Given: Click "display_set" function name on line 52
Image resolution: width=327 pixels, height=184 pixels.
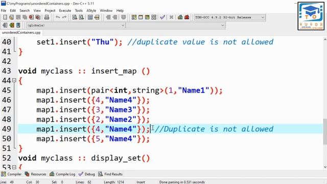Looking at the screenshot, I should [x=116, y=158].
